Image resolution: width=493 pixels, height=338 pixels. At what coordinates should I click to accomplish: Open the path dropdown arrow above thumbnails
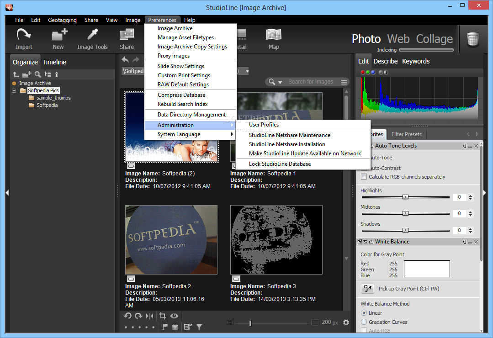pyautogui.click(x=247, y=71)
